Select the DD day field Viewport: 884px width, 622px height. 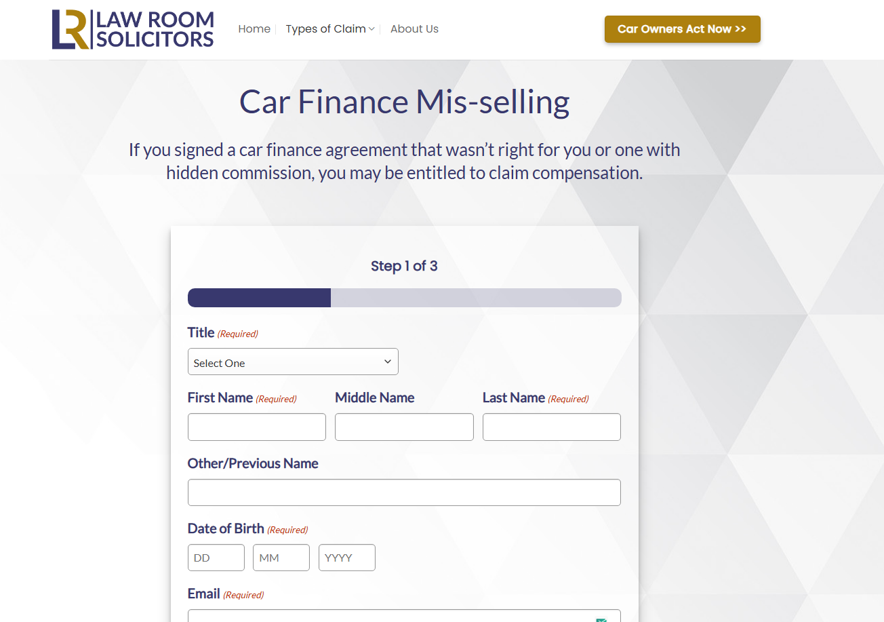click(x=216, y=558)
